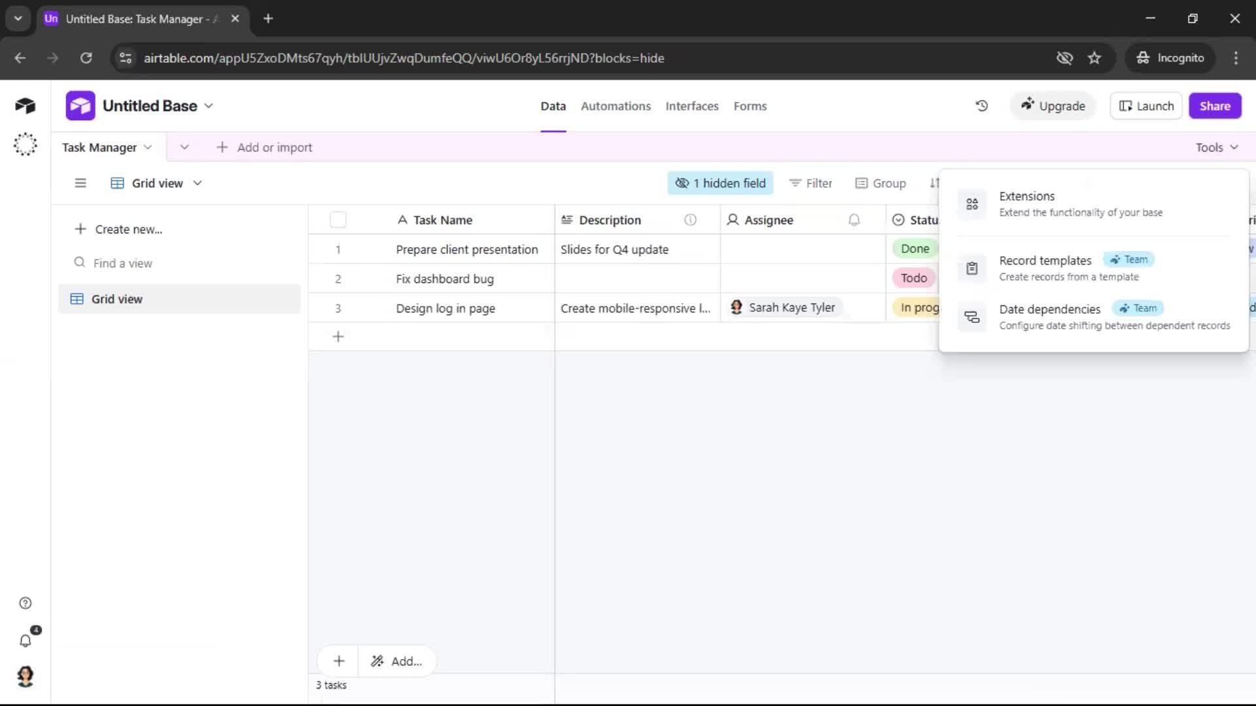This screenshot has width=1256, height=706.
Task: Switch to the Data tab
Action: (x=553, y=106)
